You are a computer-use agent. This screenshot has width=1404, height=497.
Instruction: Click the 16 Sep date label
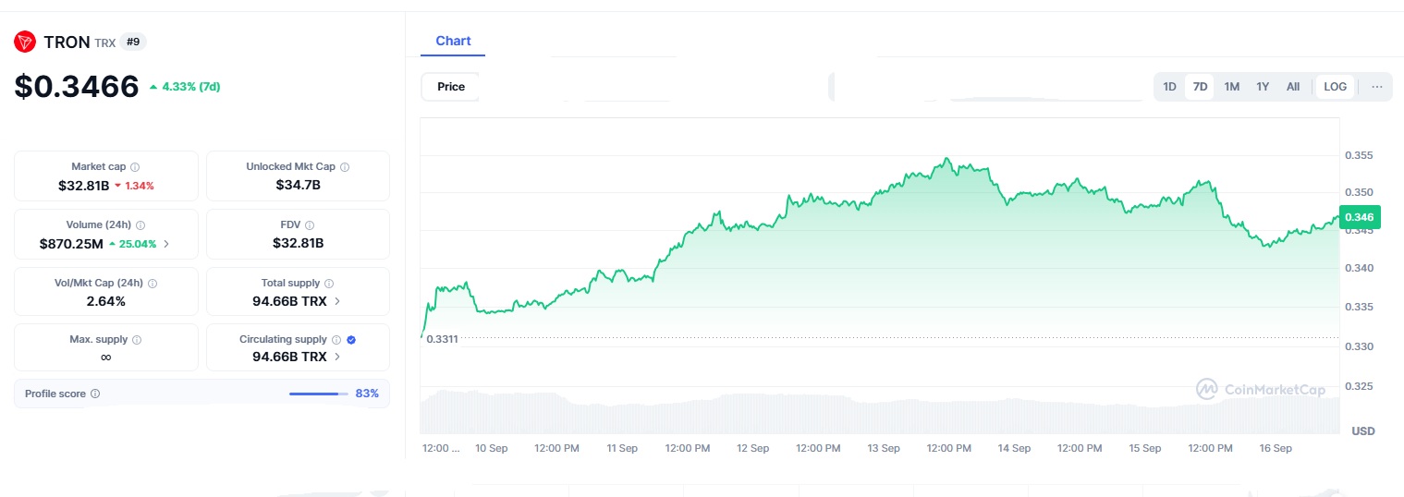(1276, 448)
